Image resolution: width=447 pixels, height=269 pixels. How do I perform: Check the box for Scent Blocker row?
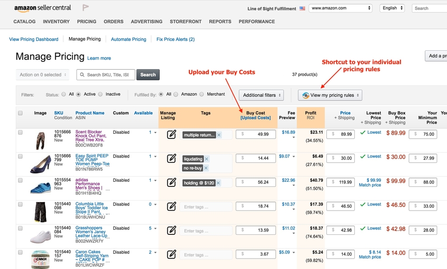20,132
